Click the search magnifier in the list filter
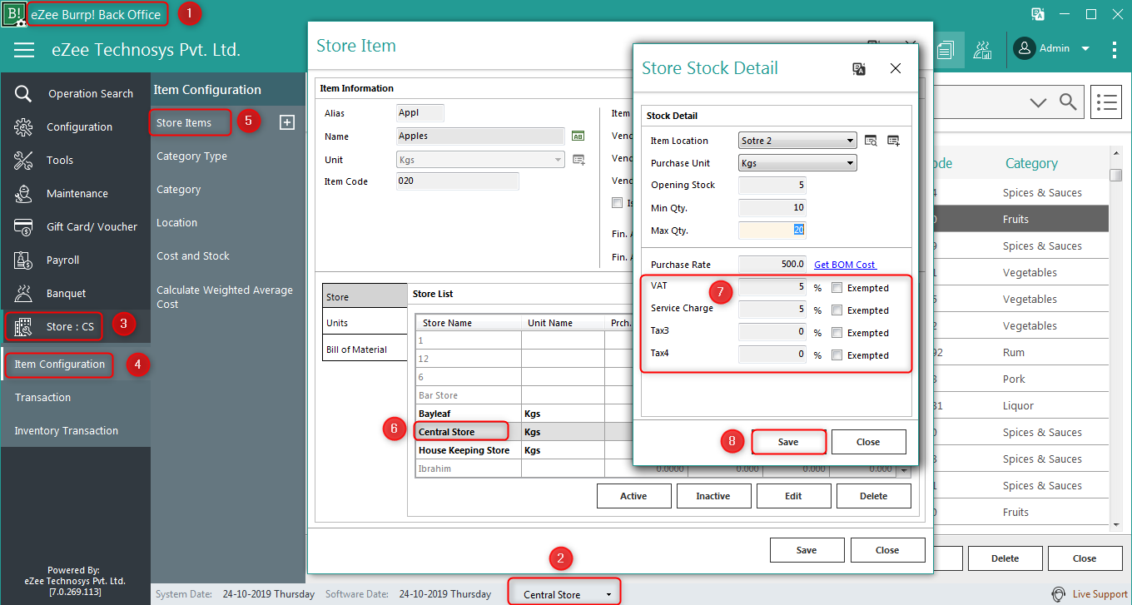Viewport: 1132px width, 605px height. coord(1068,102)
